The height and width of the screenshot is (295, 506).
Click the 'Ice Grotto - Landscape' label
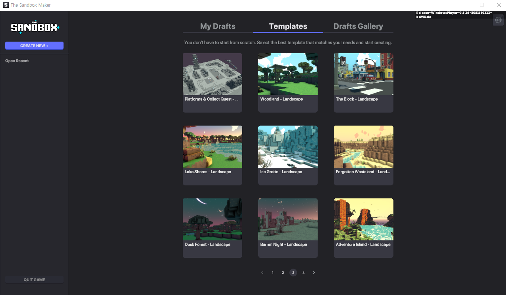(281, 172)
